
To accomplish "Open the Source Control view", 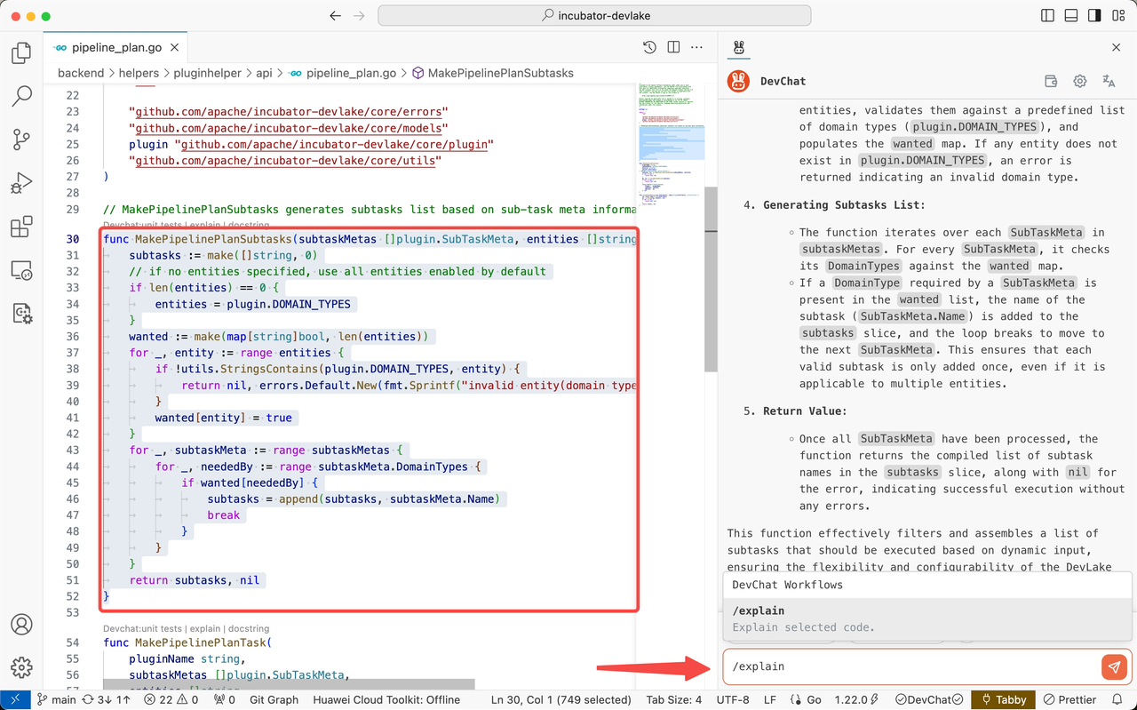I will click(x=21, y=140).
